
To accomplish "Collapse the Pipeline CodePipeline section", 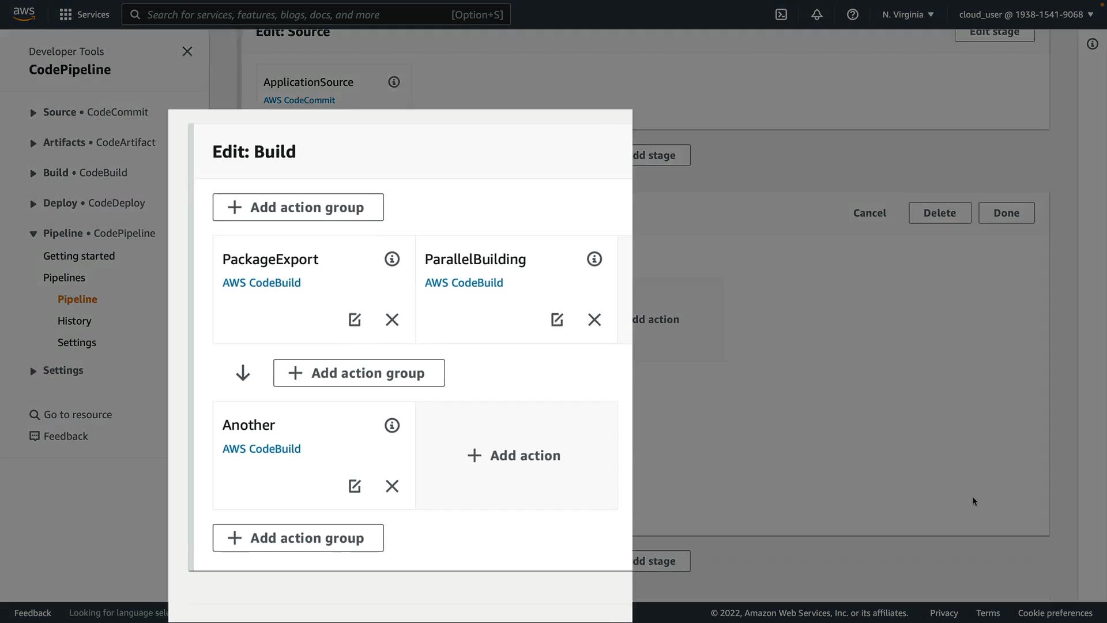I will (x=33, y=234).
